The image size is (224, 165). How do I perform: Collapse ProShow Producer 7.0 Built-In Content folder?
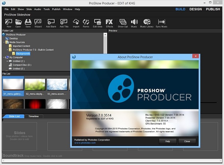tap(8, 50)
